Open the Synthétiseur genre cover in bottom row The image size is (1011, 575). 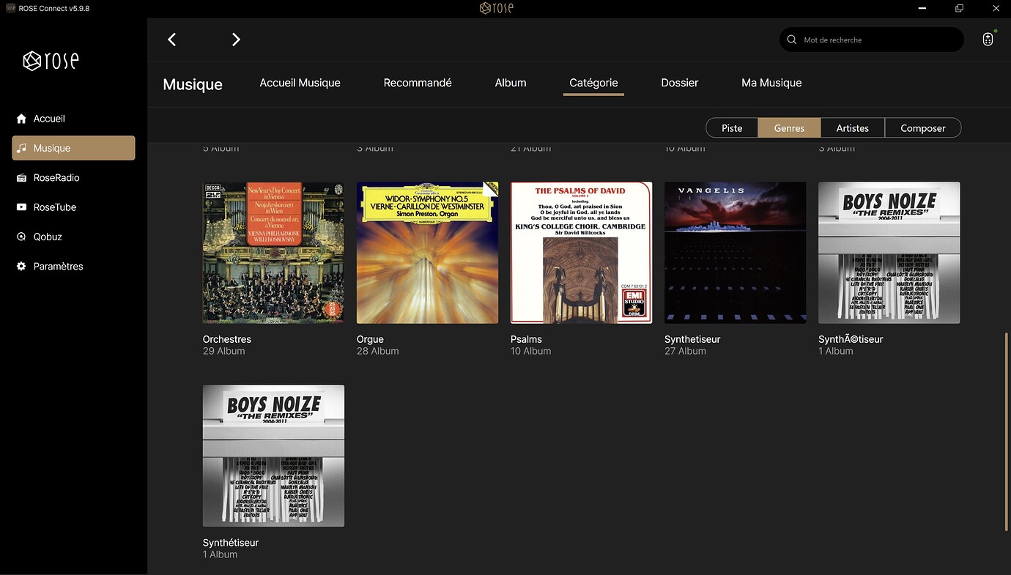tap(273, 456)
